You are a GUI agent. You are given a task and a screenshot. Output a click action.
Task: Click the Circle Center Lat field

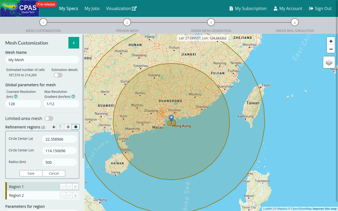coord(59,139)
